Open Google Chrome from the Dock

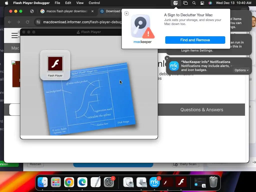[x=69, y=182]
